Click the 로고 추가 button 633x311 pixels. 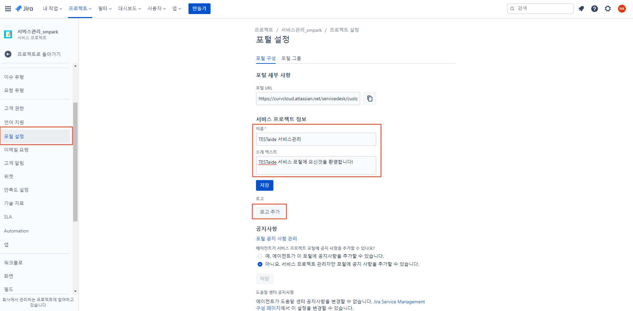point(270,212)
